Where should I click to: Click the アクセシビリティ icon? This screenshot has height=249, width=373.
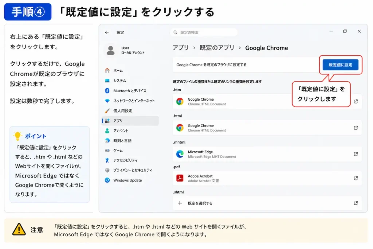pyautogui.click(x=107, y=160)
